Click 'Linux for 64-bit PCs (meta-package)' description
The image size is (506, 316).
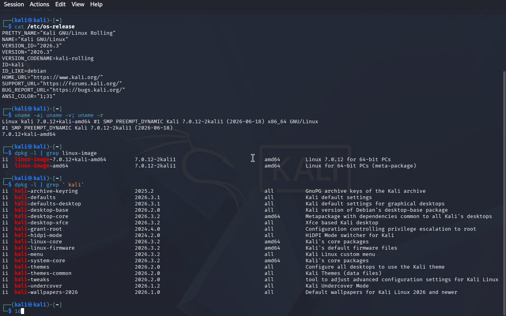pyautogui.click(x=361, y=166)
